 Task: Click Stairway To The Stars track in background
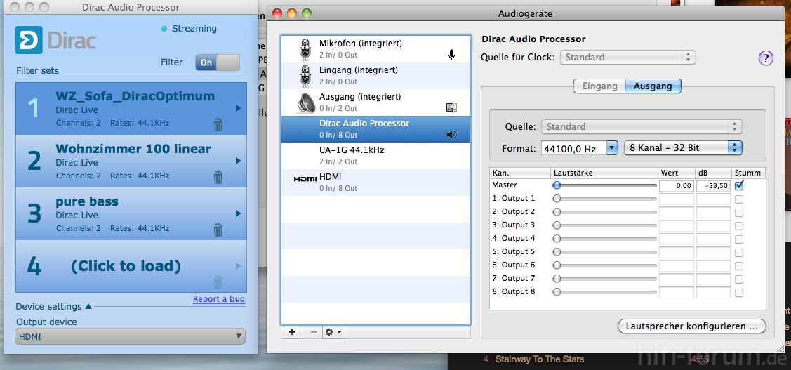[539, 359]
